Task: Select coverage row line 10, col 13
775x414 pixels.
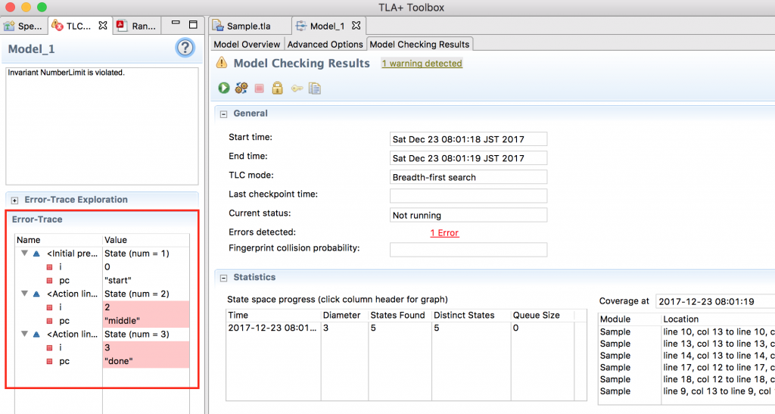Action: coord(686,332)
